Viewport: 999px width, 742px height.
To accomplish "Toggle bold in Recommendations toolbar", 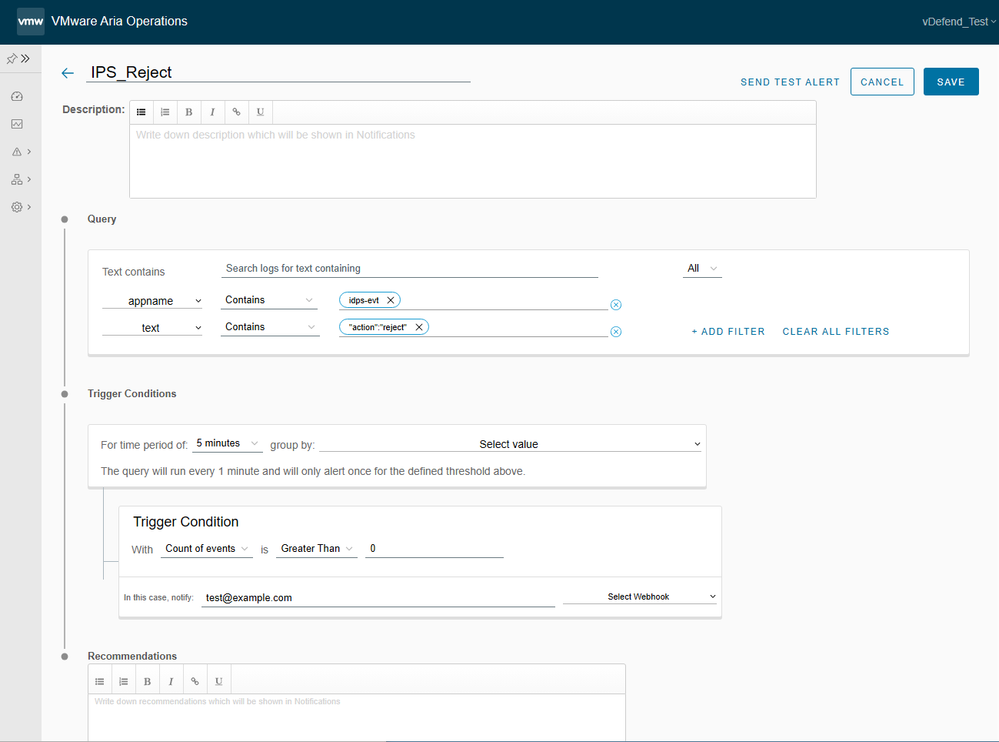I will pyautogui.click(x=148, y=682).
